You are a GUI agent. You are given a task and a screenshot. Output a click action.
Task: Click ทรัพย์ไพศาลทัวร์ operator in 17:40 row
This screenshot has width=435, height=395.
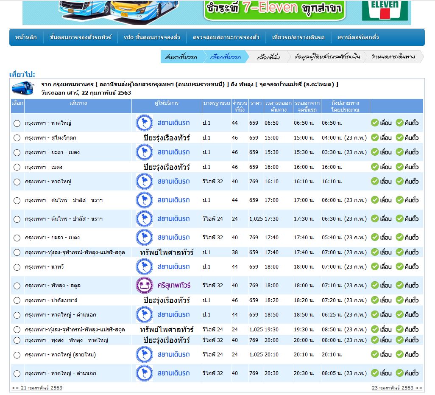point(167,252)
